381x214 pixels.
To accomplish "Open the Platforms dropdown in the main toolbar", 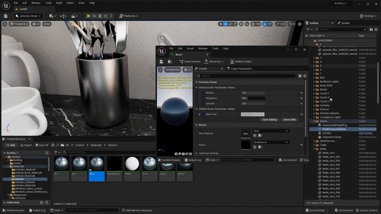I will 129,16.
